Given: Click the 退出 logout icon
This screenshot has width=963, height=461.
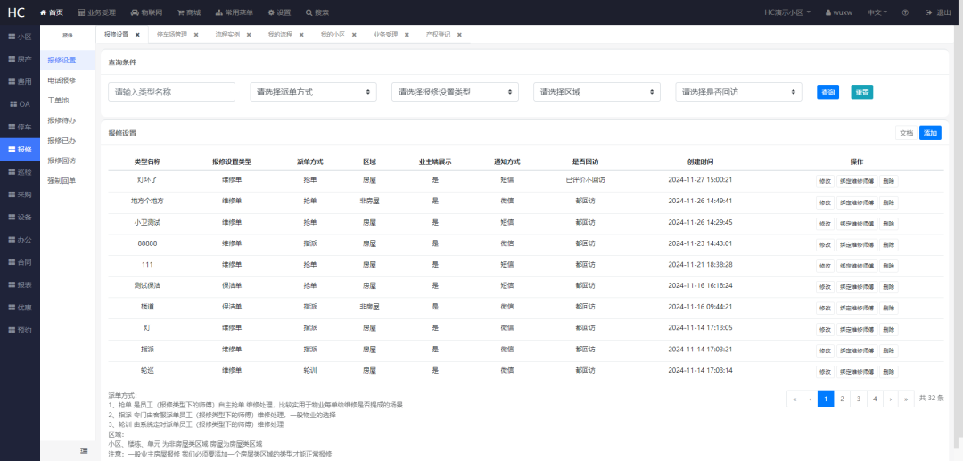Looking at the screenshot, I should pos(929,12).
